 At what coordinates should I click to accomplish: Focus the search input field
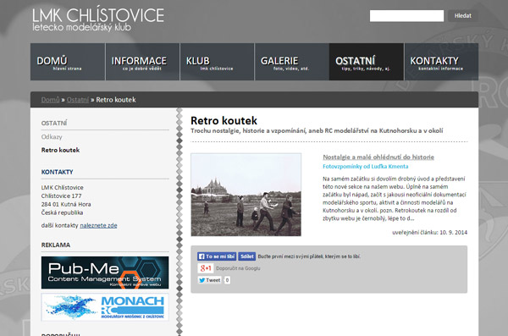[x=406, y=16]
